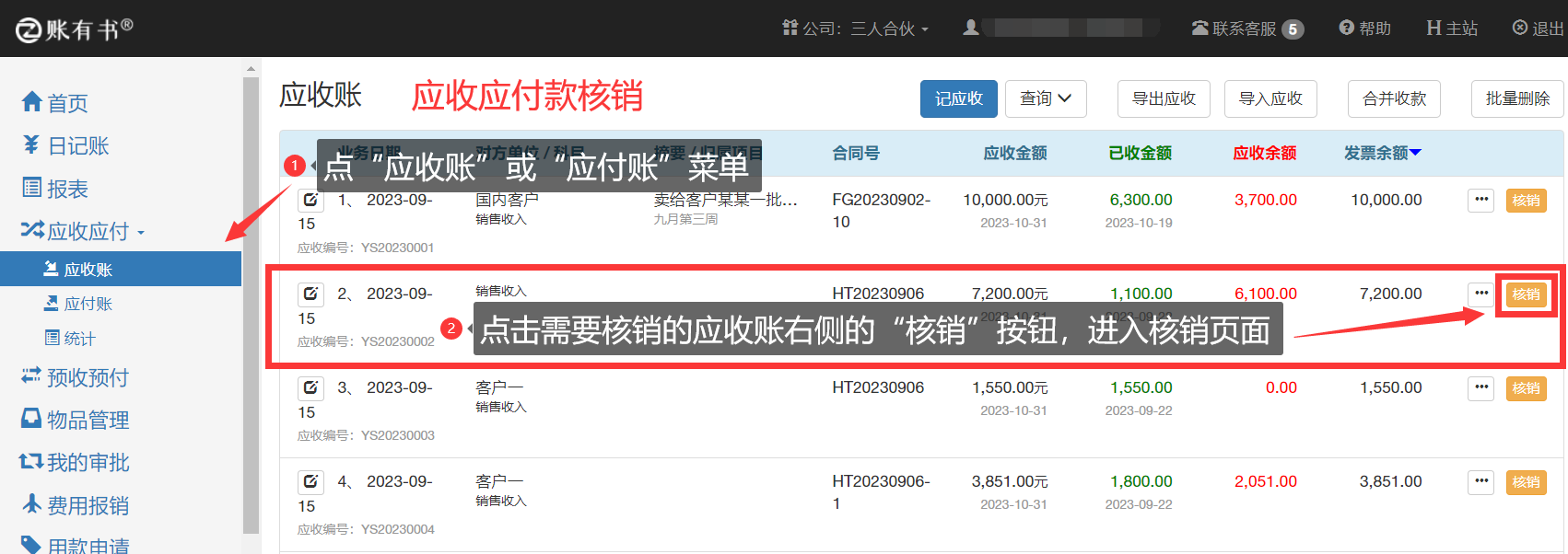Click 核销 button for HT20230906 7,200.00 row

click(x=1526, y=294)
